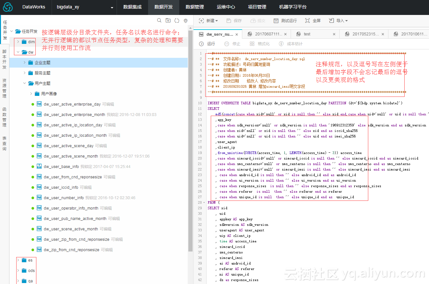The width and height of the screenshot is (429, 284).
Task: Click the refresh icon in the task panel
Action: click(x=177, y=20)
